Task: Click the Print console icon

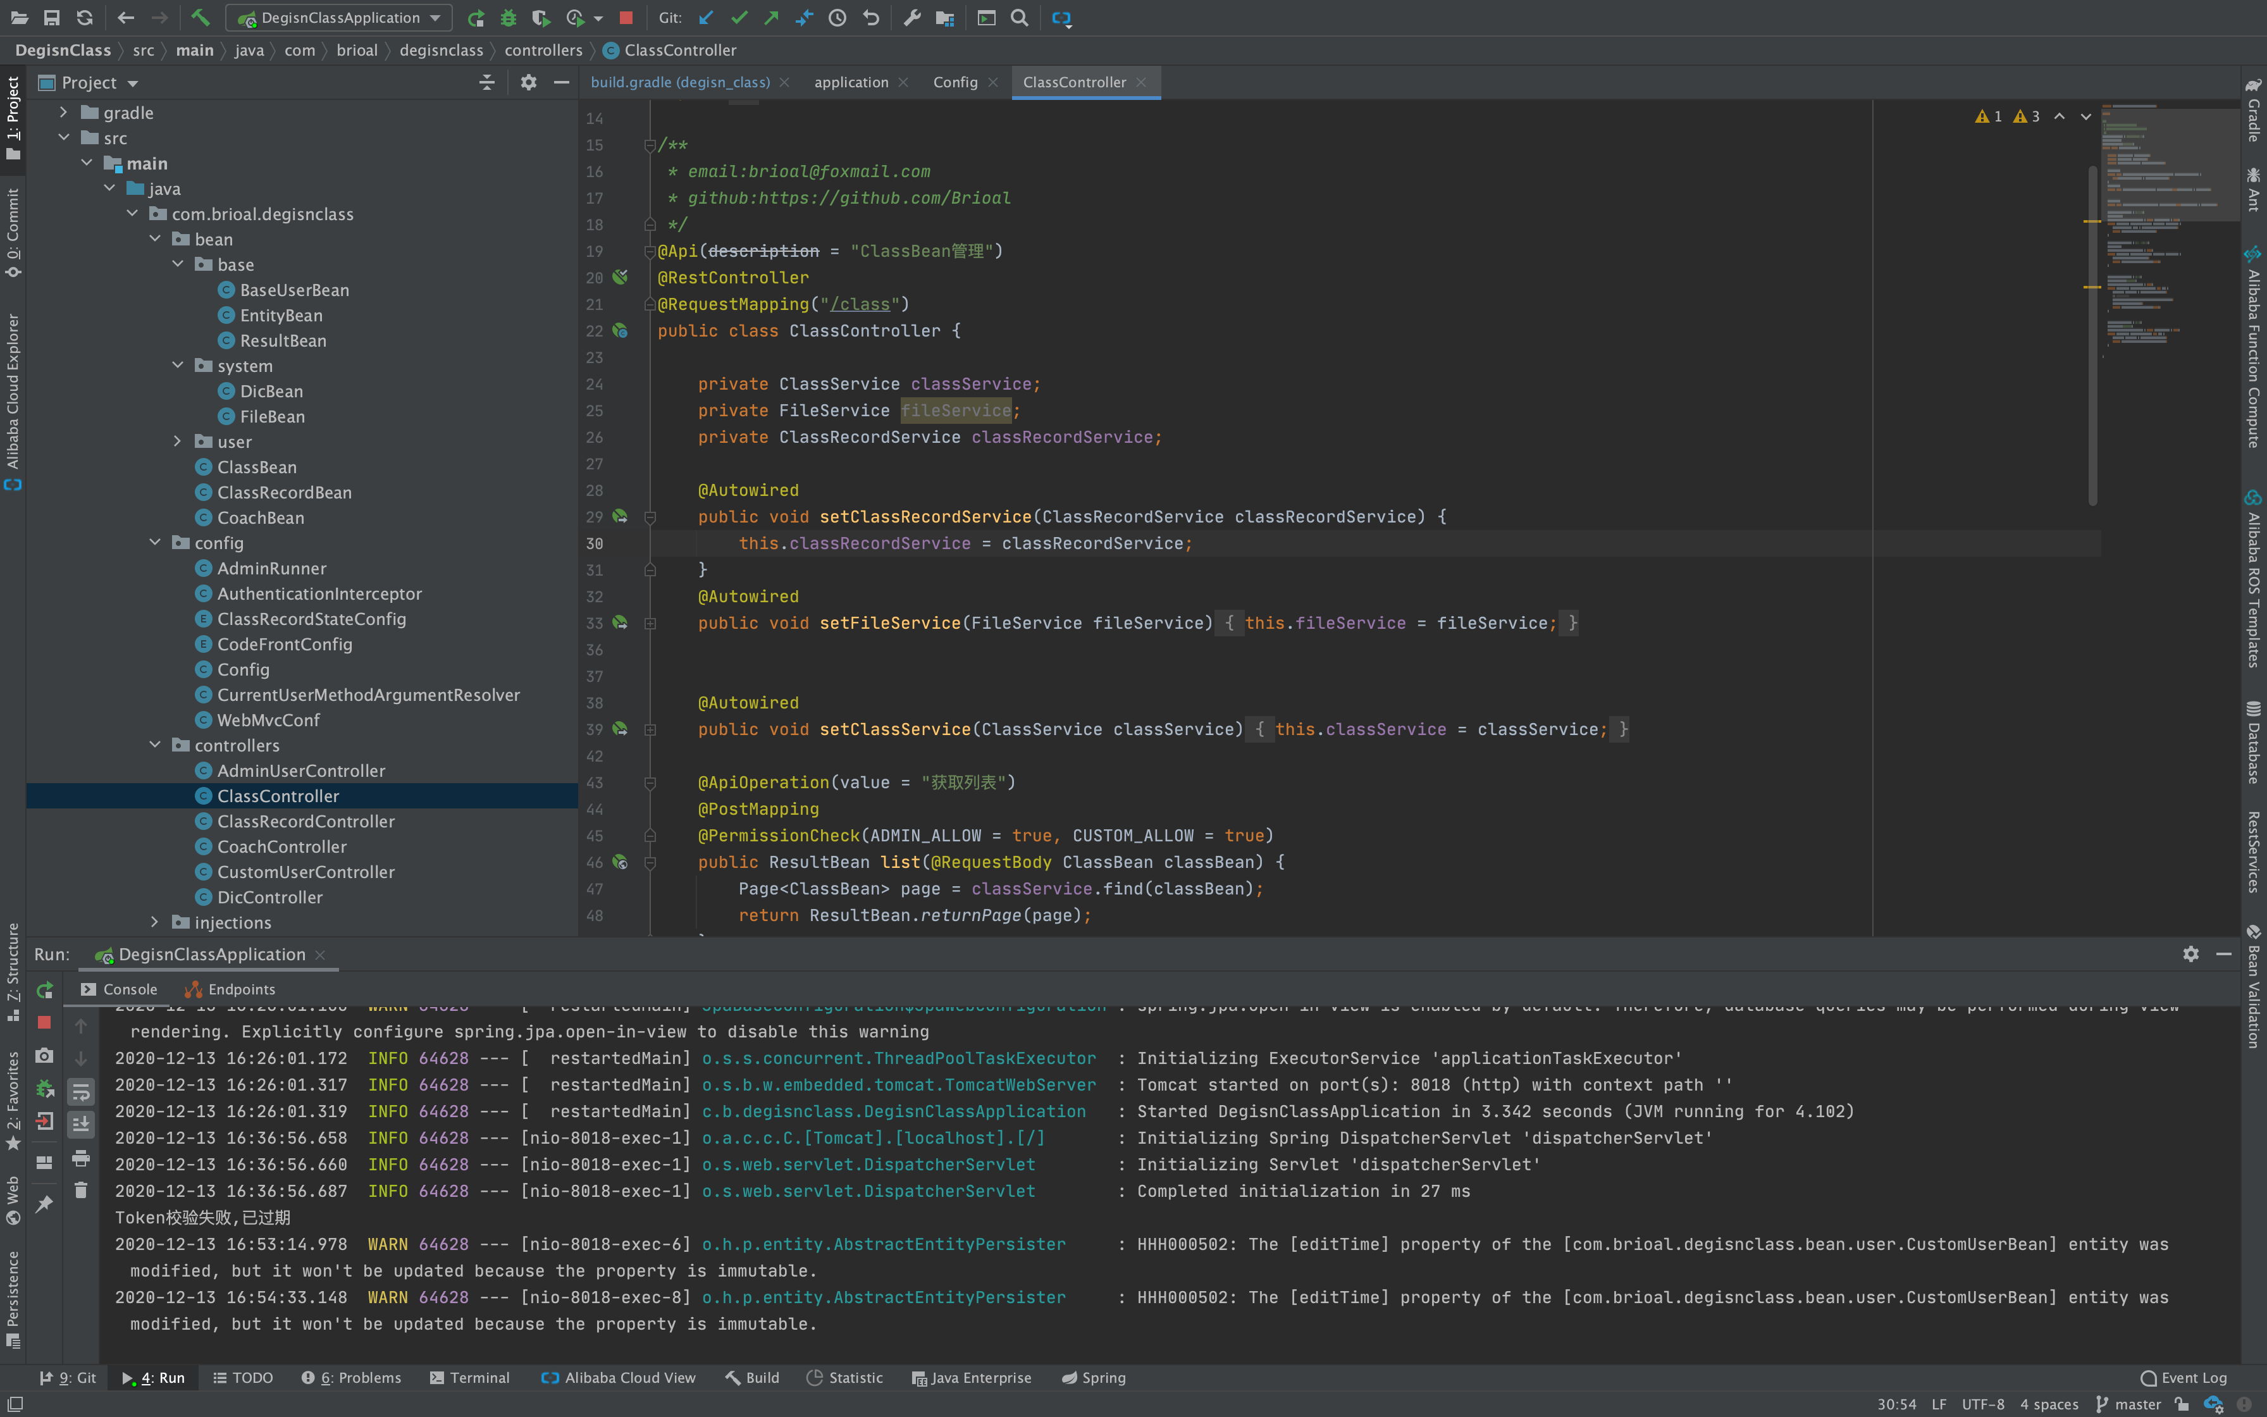Action: [80, 1158]
